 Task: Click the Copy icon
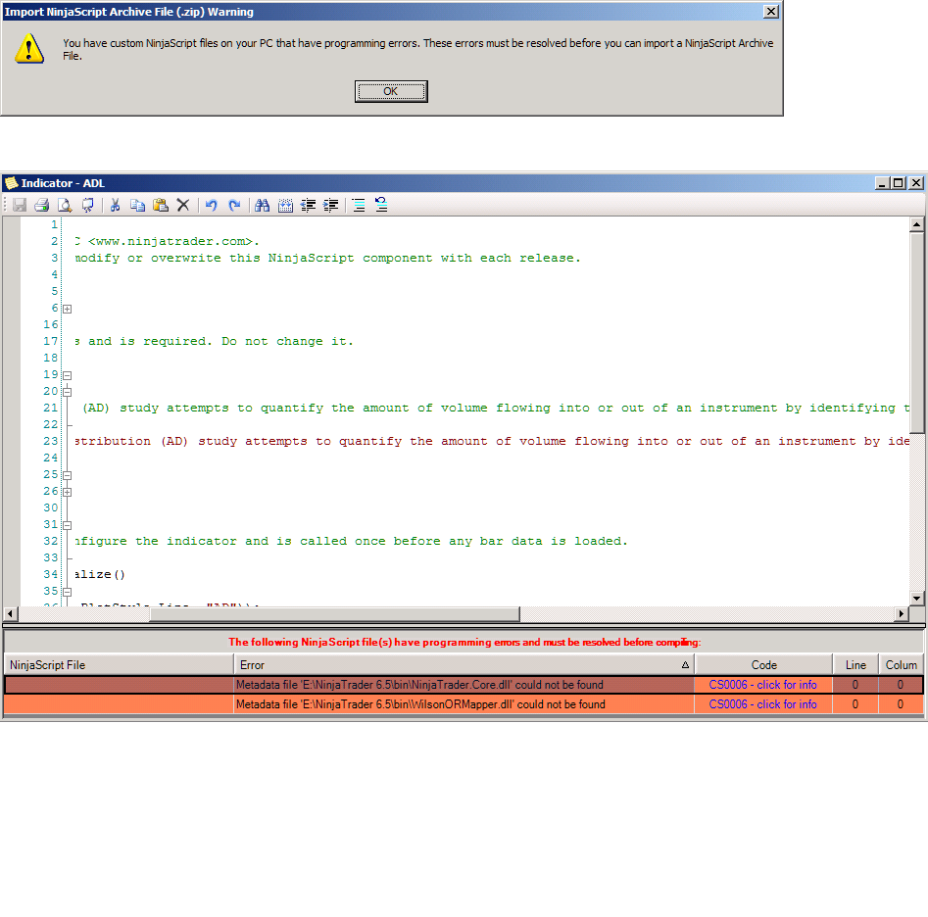point(138,206)
